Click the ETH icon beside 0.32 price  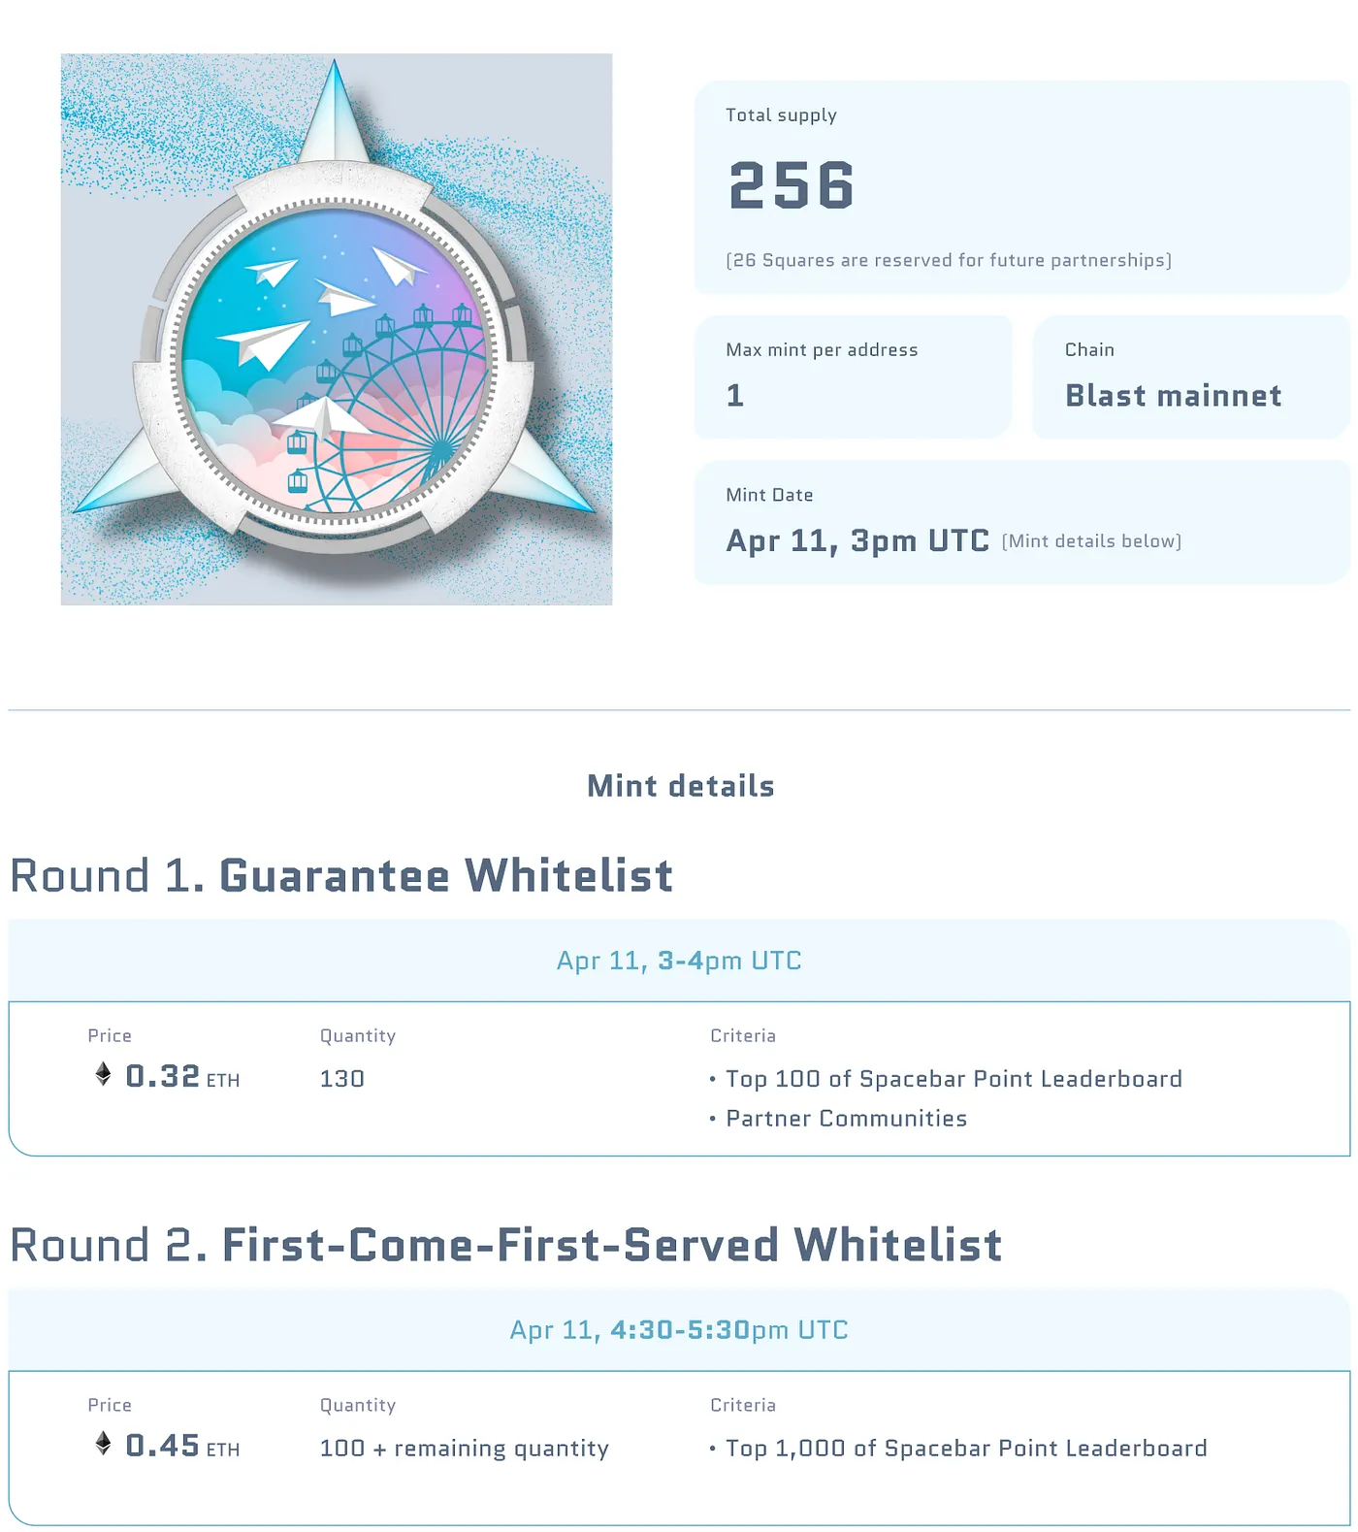(103, 1074)
